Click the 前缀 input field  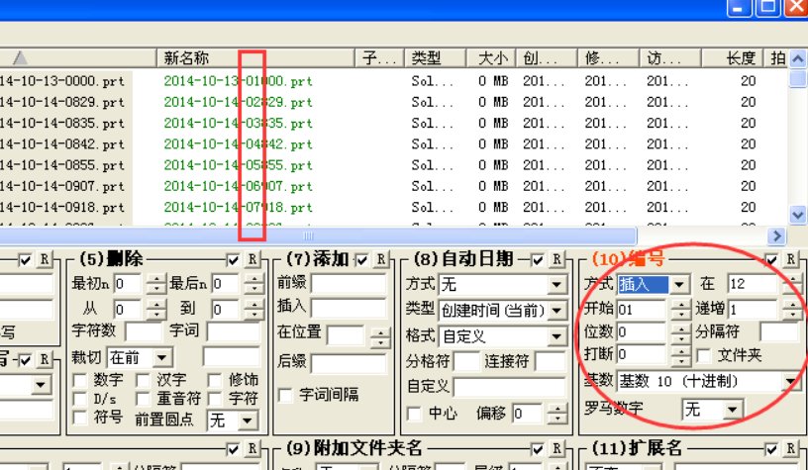349,284
